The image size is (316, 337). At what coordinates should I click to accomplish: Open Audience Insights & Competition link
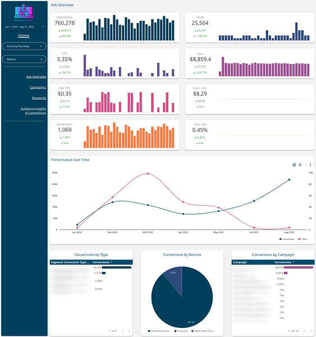point(33,111)
